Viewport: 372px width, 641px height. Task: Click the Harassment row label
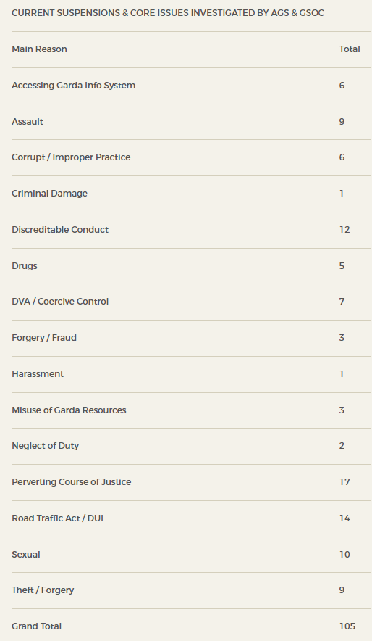click(38, 373)
